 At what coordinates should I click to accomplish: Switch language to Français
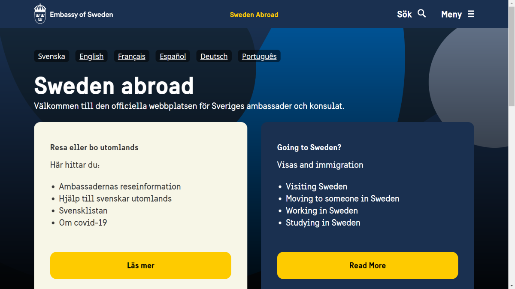pyautogui.click(x=132, y=56)
